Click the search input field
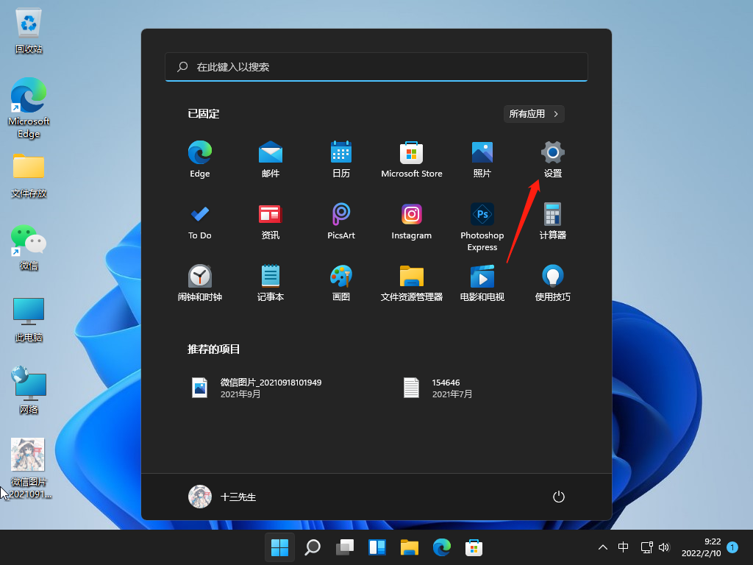Screen dimensions: 753x565 376,67
